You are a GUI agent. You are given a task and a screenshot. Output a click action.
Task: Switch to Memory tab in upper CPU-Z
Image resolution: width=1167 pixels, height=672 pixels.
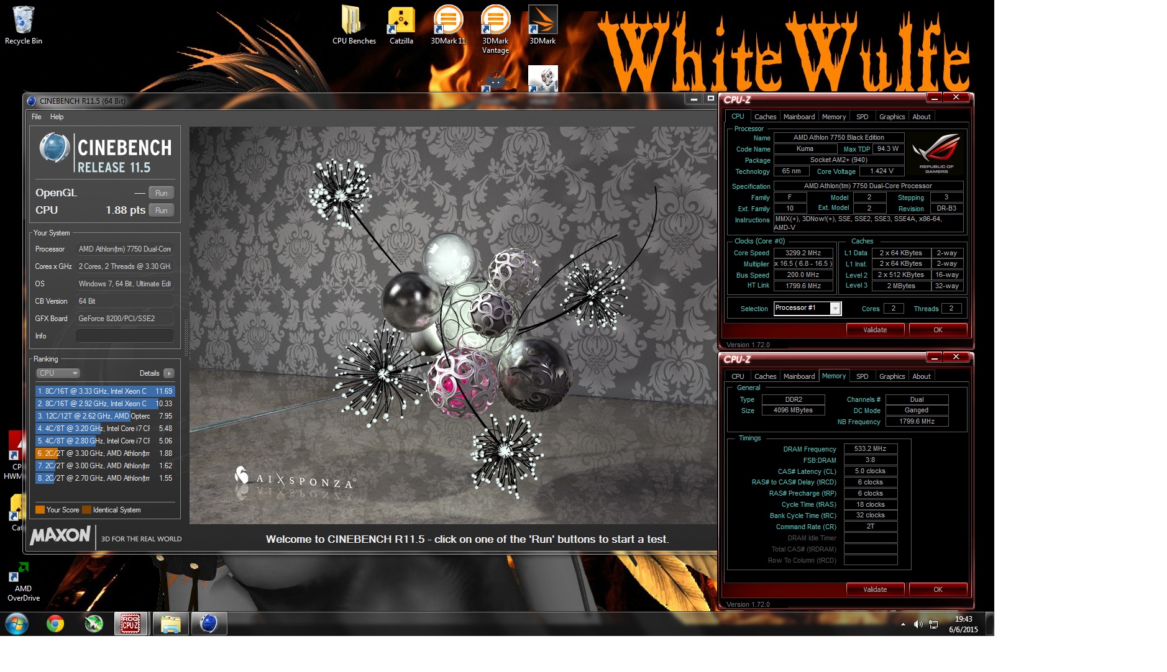pyautogui.click(x=834, y=117)
